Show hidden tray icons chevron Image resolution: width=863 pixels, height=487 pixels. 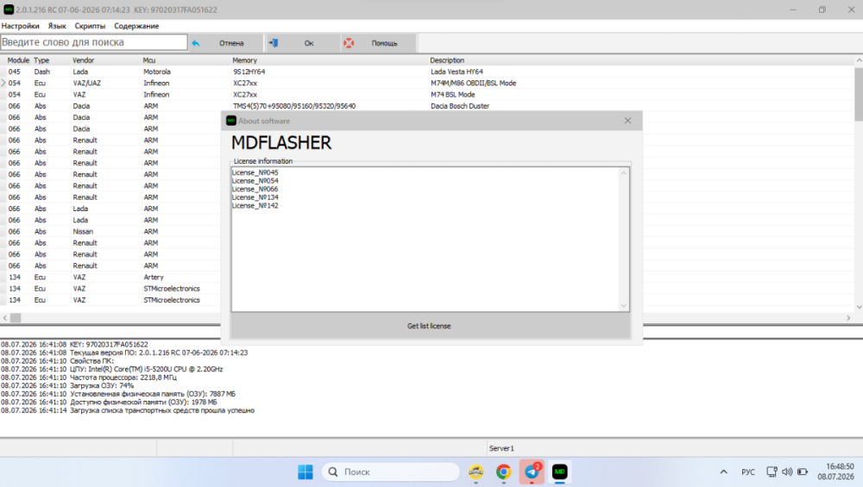pos(724,471)
